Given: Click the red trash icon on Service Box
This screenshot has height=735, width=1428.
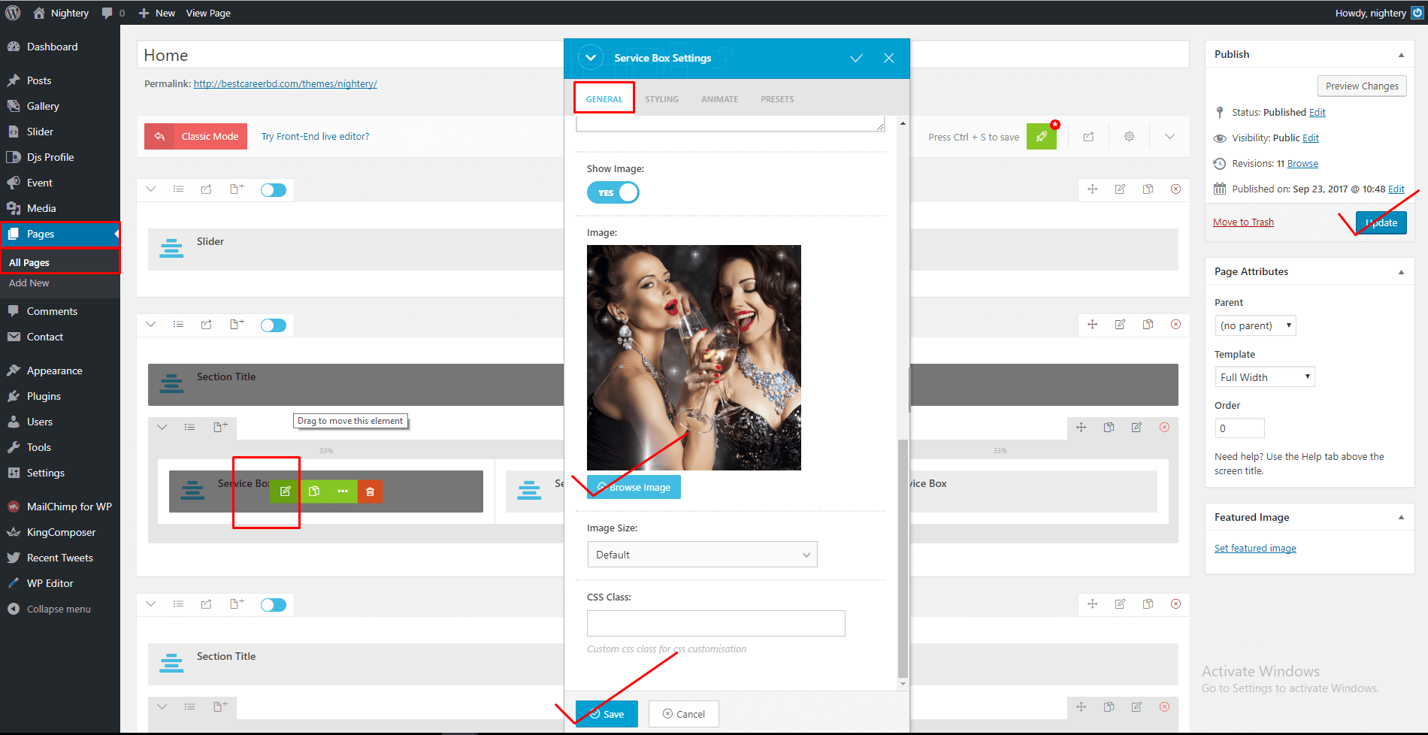Looking at the screenshot, I should tap(370, 491).
